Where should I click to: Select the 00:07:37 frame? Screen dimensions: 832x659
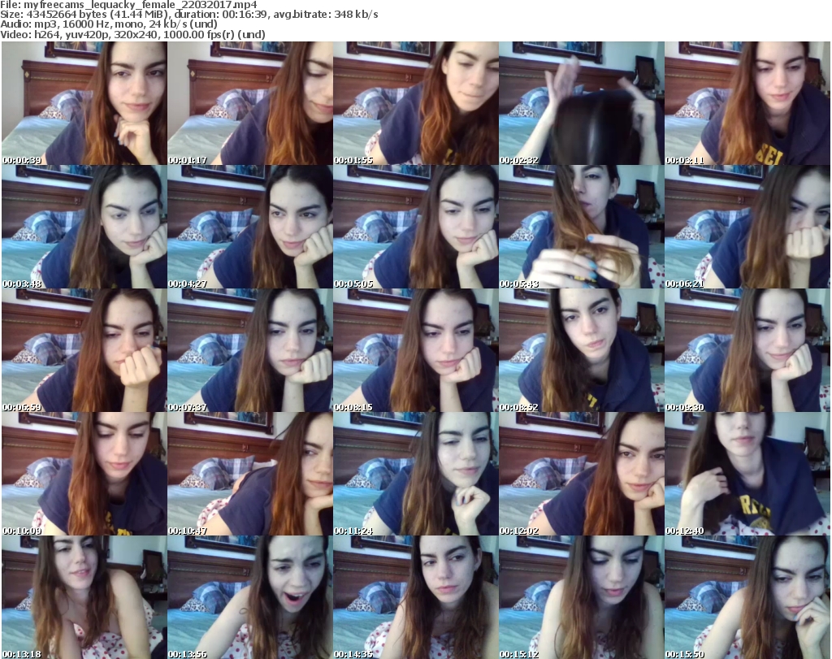pyautogui.click(x=250, y=350)
